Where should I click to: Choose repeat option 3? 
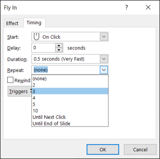click(70, 91)
